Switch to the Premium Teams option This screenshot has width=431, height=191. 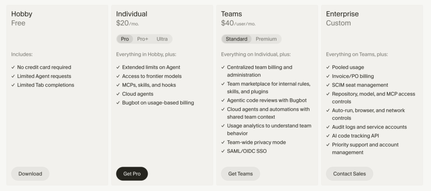coord(266,39)
